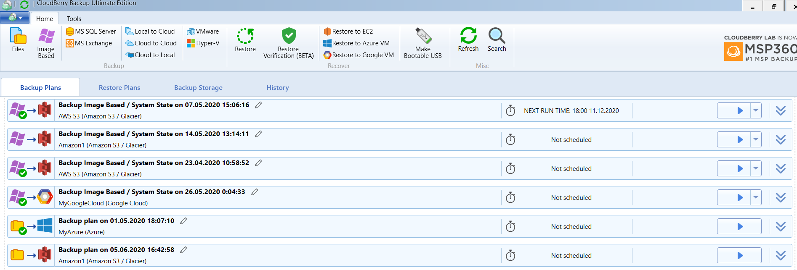Run the 14.05.2020 13:14:11 backup plan

coord(734,139)
